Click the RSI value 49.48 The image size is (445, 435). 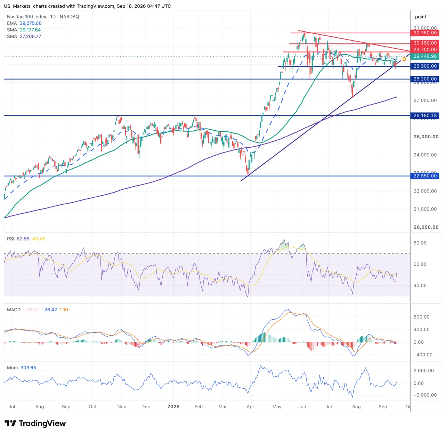click(39, 239)
